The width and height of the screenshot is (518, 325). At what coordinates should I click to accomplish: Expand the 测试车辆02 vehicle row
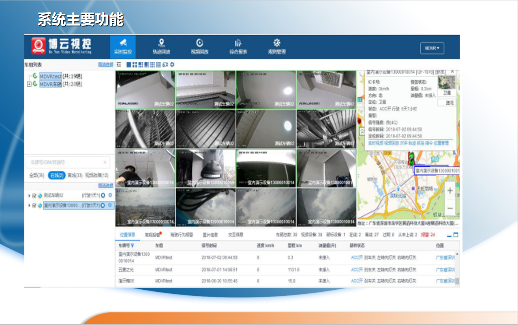[29, 196]
